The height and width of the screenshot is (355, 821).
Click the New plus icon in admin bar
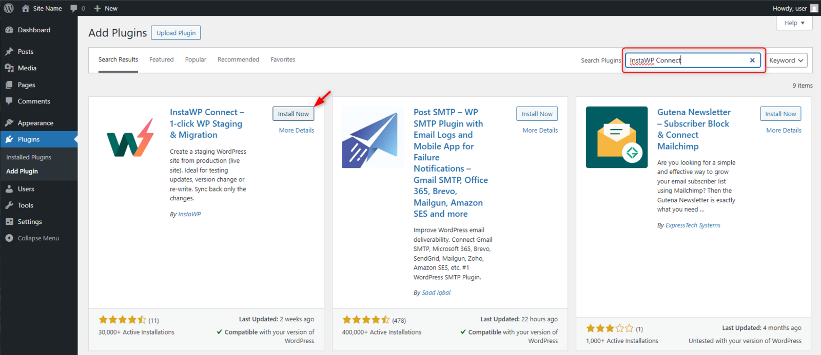tap(97, 8)
